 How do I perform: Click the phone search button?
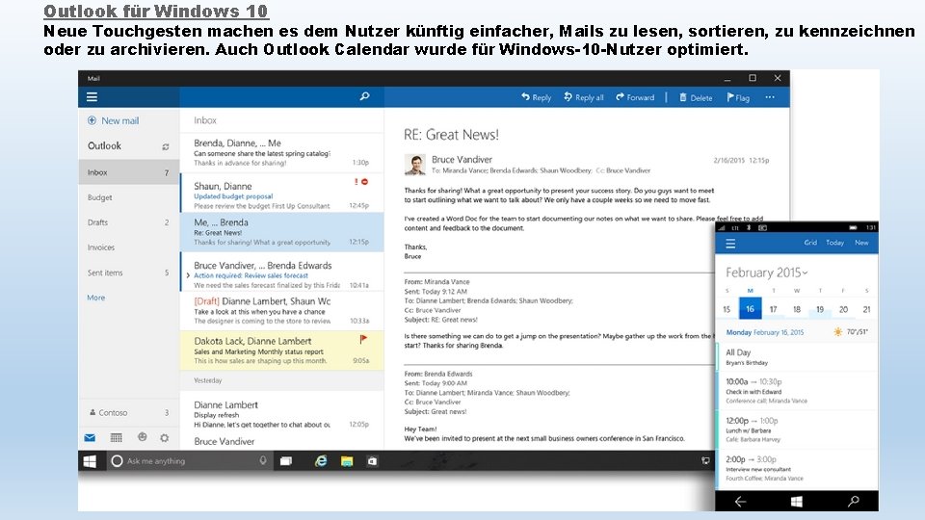click(x=853, y=501)
